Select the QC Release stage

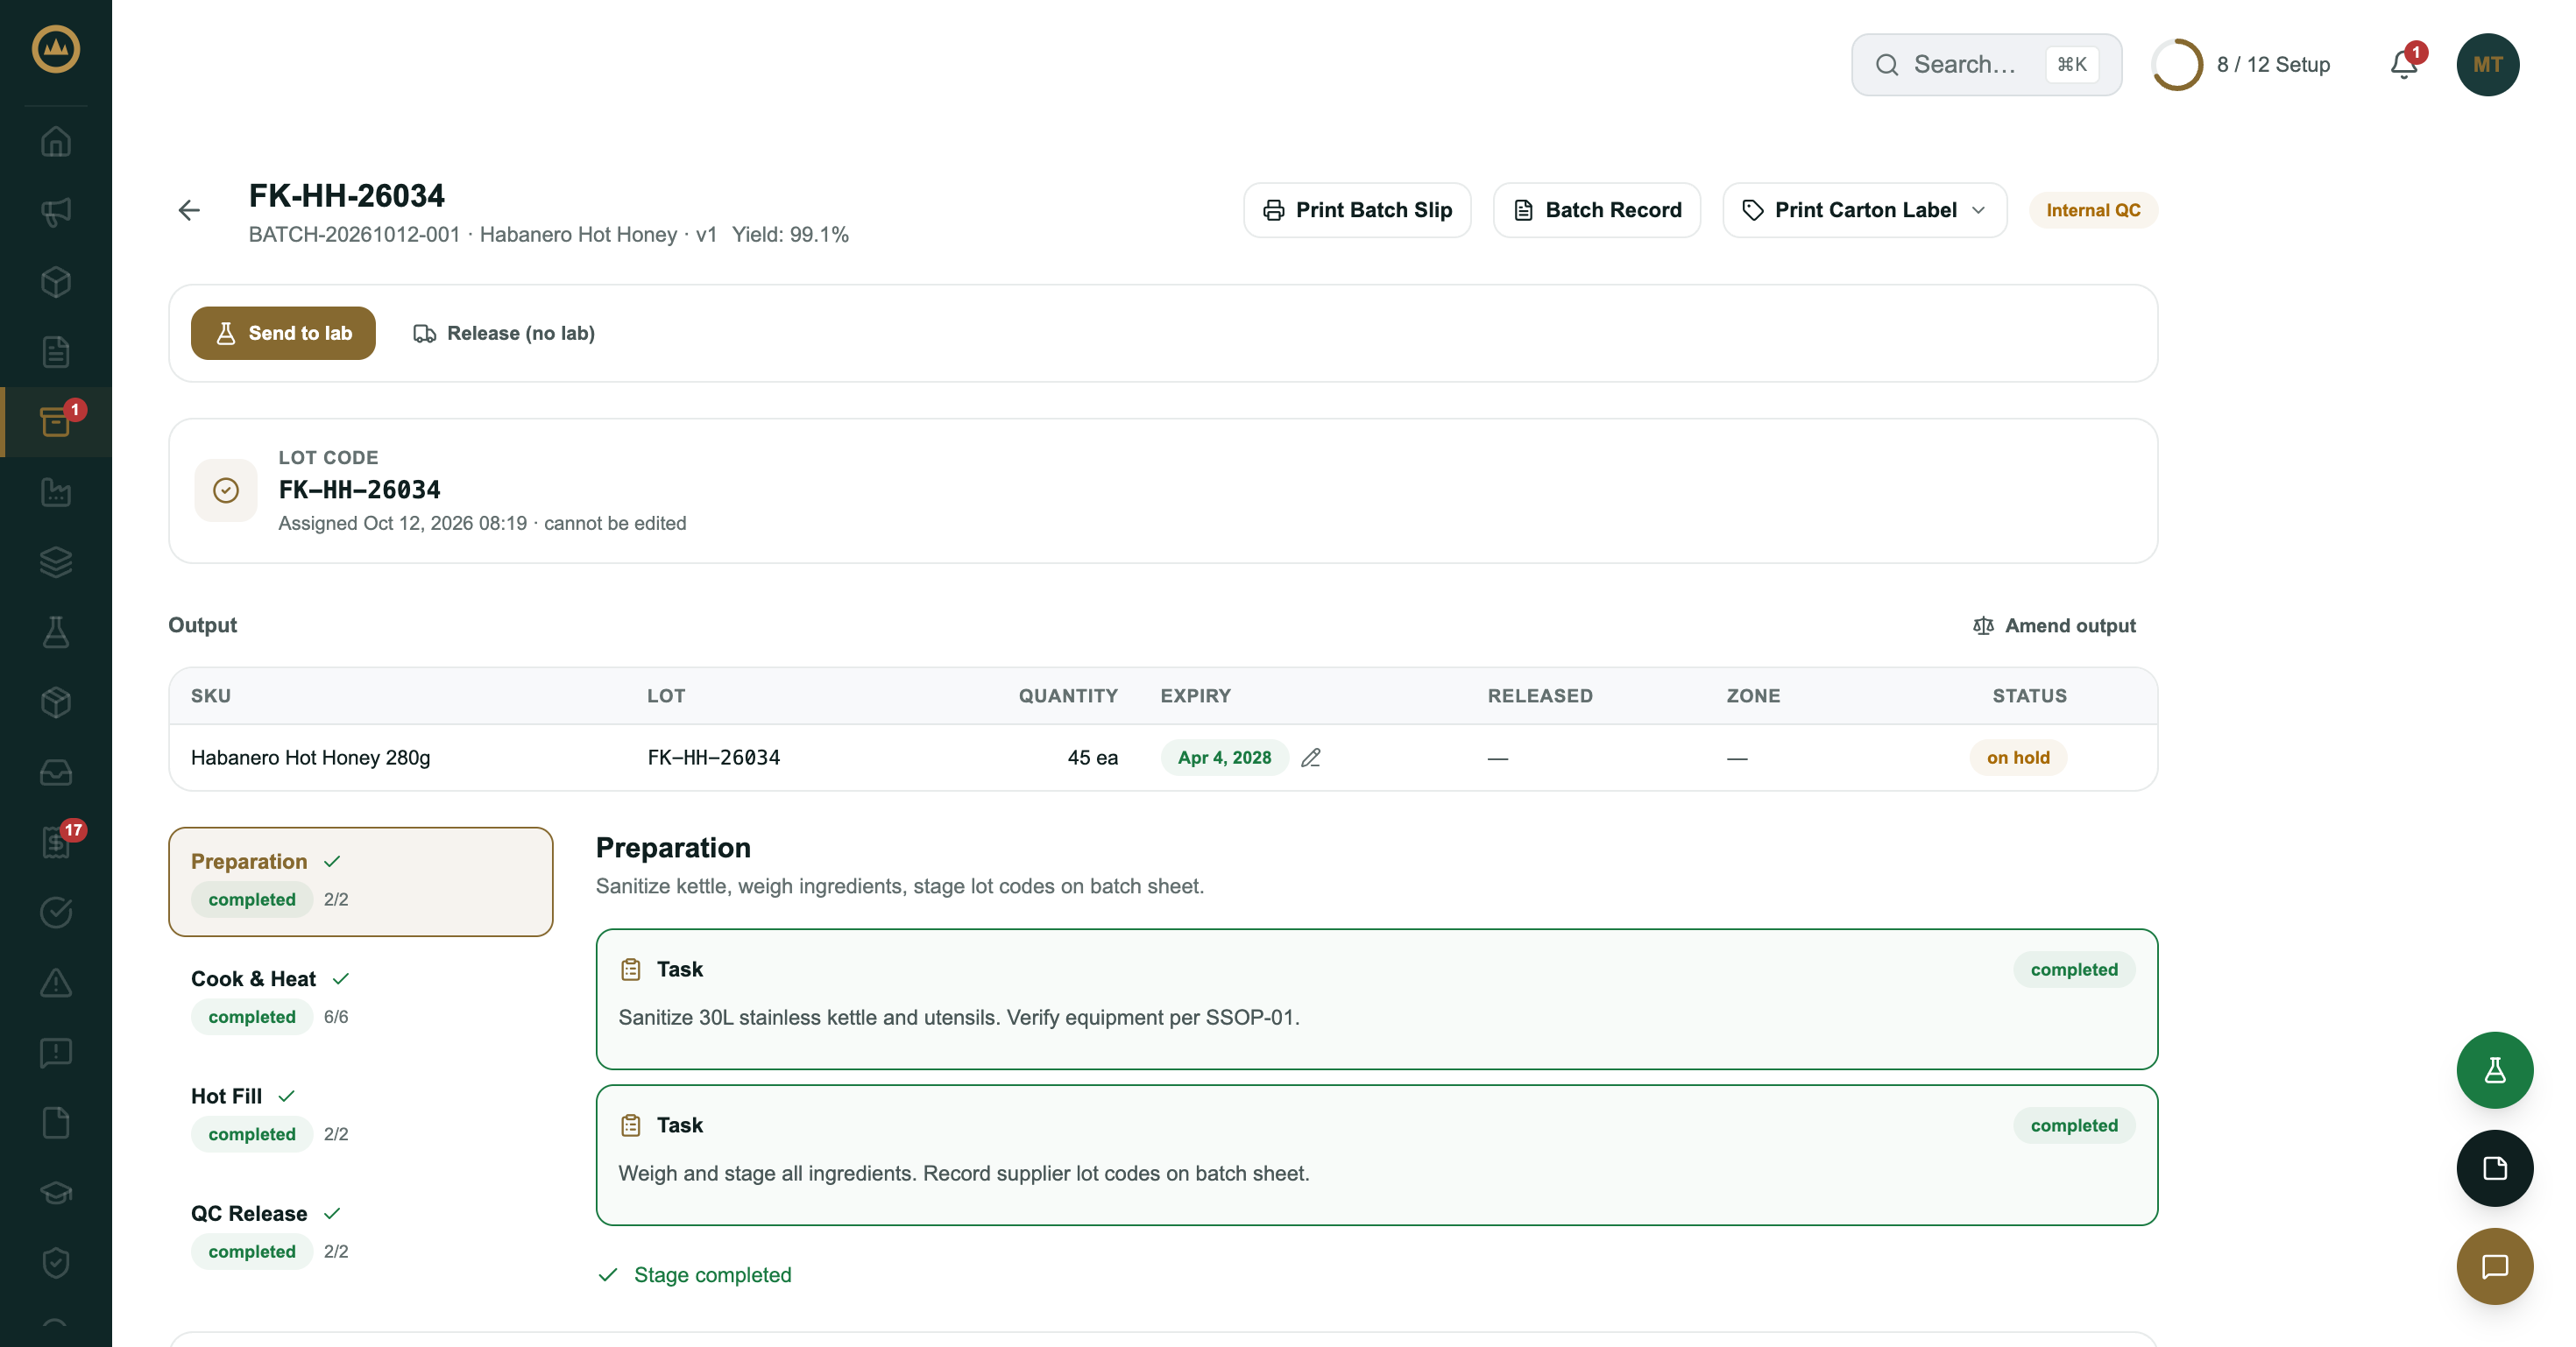(x=360, y=1231)
